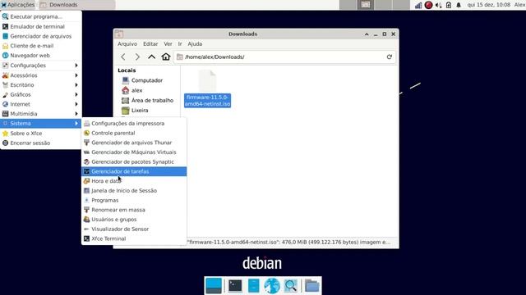The image size is (526, 295).
Task: Click Downloads window button in top panel
Action: click(76, 5)
